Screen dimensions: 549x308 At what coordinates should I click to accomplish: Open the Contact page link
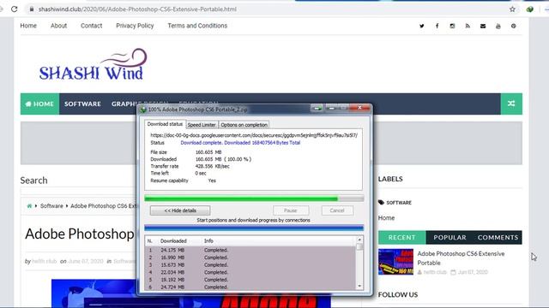[92, 26]
